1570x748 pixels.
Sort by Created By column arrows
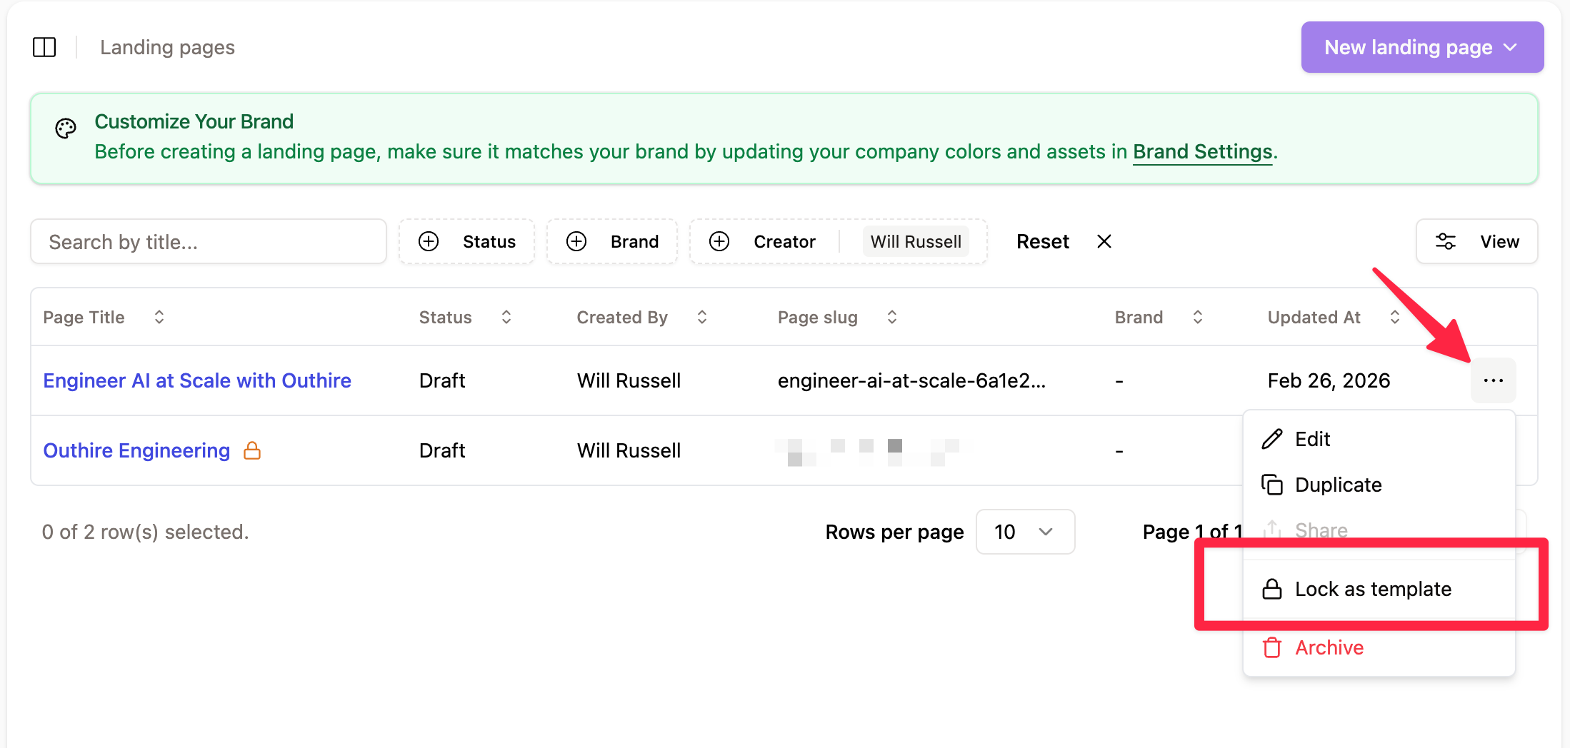tap(702, 317)
